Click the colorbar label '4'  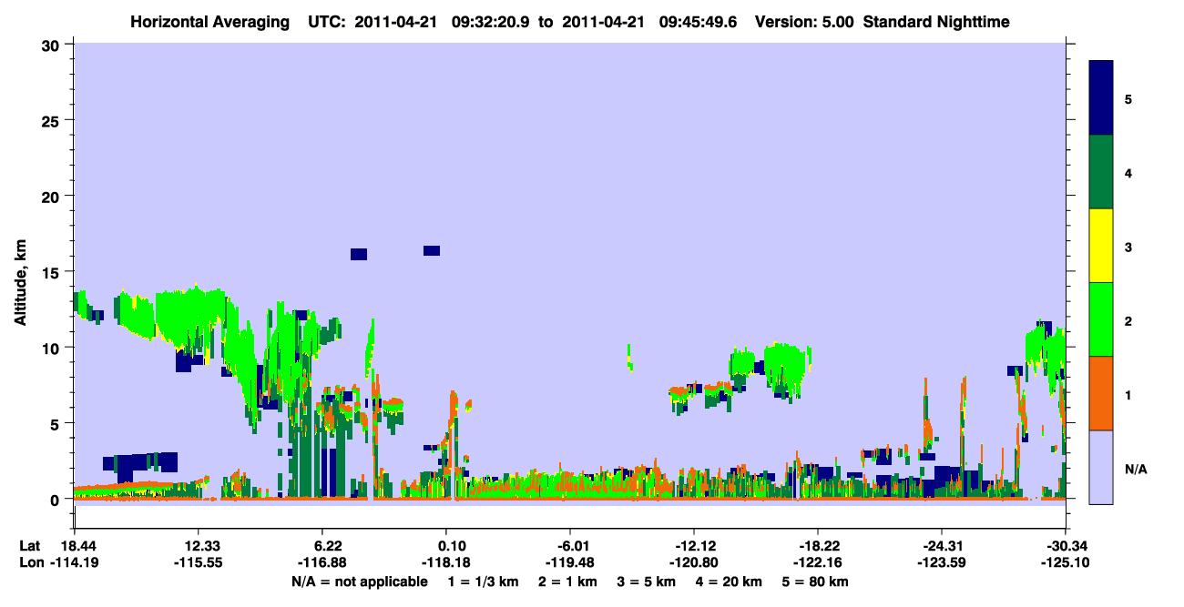[1128, 172]
